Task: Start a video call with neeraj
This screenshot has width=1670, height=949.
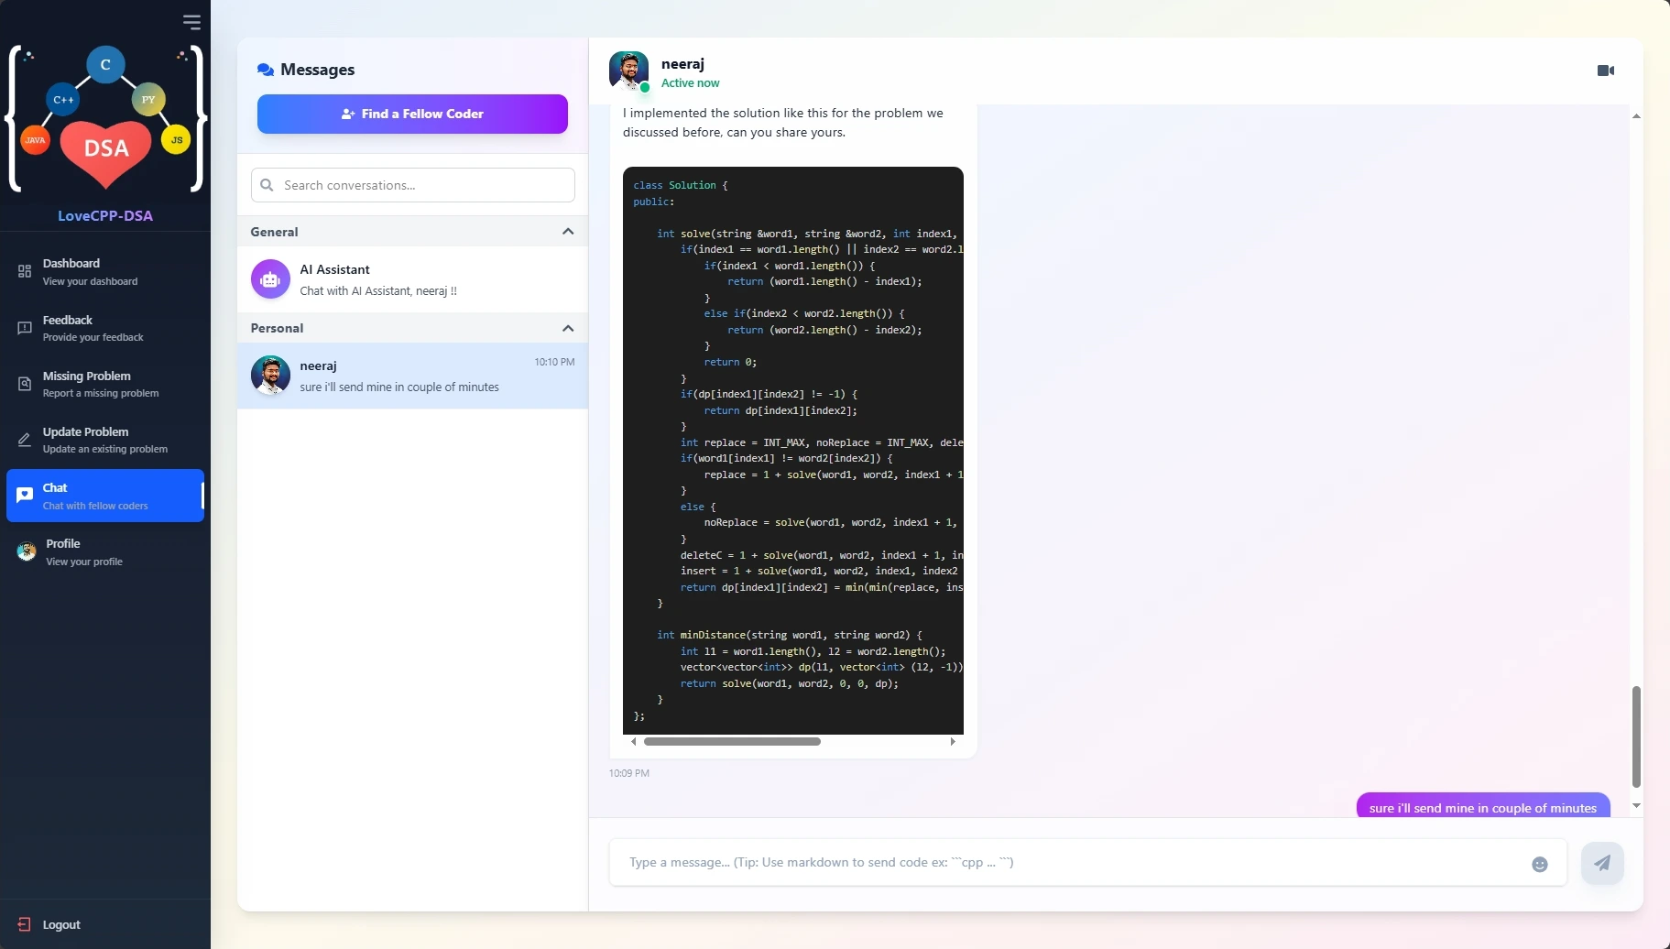Action: click(x=1606, y=70)
